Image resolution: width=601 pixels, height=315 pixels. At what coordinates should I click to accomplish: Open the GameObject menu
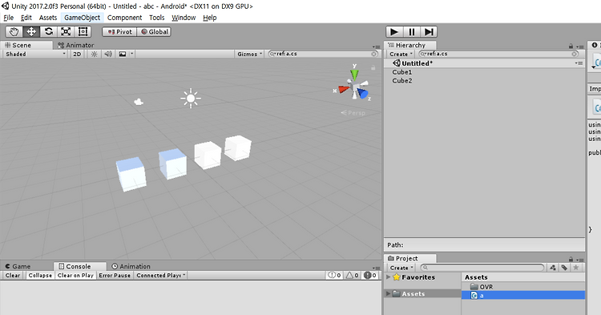click(82, 18)
